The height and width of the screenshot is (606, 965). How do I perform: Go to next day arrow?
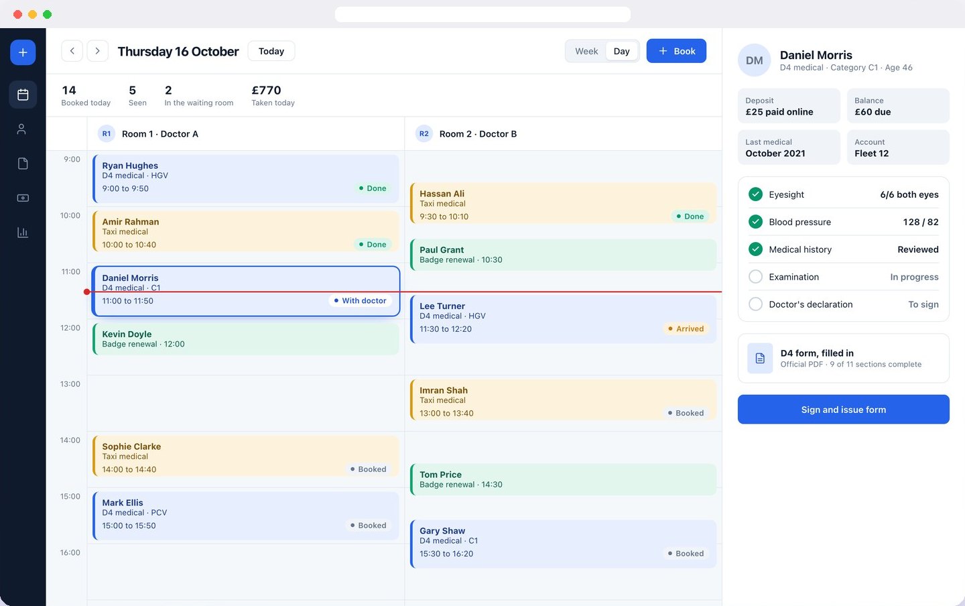tap(98, 51)
